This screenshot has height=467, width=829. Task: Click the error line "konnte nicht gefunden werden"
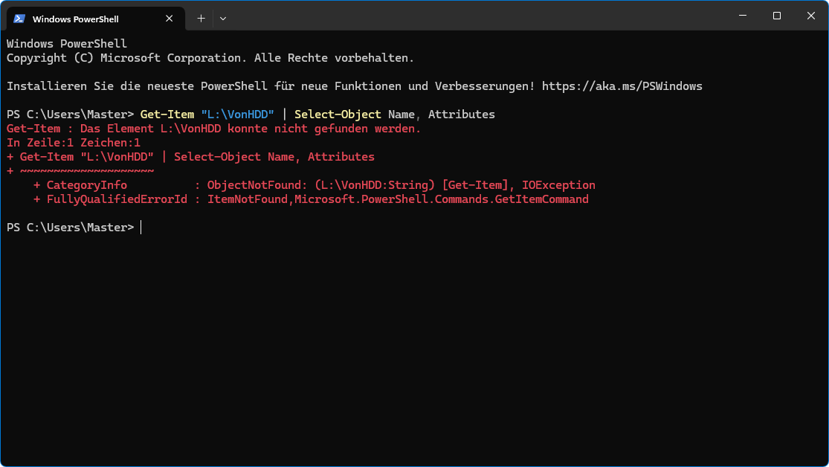(324, 129)
